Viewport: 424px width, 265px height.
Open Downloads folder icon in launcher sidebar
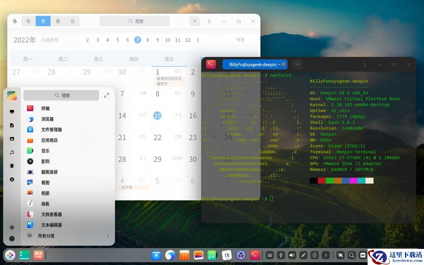pos(12,179)
